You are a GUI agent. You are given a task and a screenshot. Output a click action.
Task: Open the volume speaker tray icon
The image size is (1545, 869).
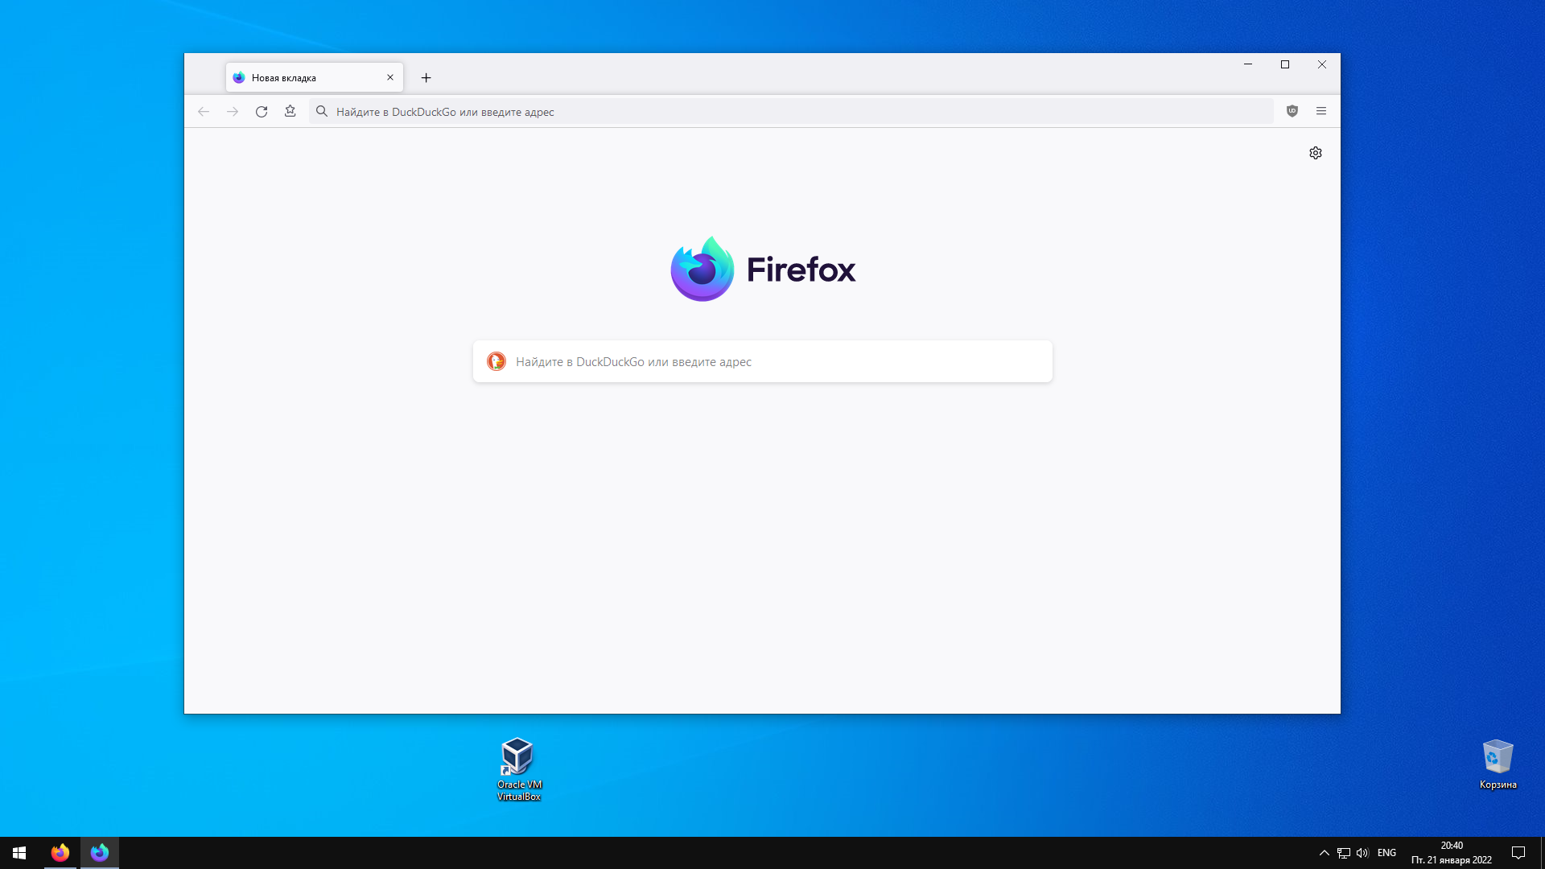point(1362,853)
